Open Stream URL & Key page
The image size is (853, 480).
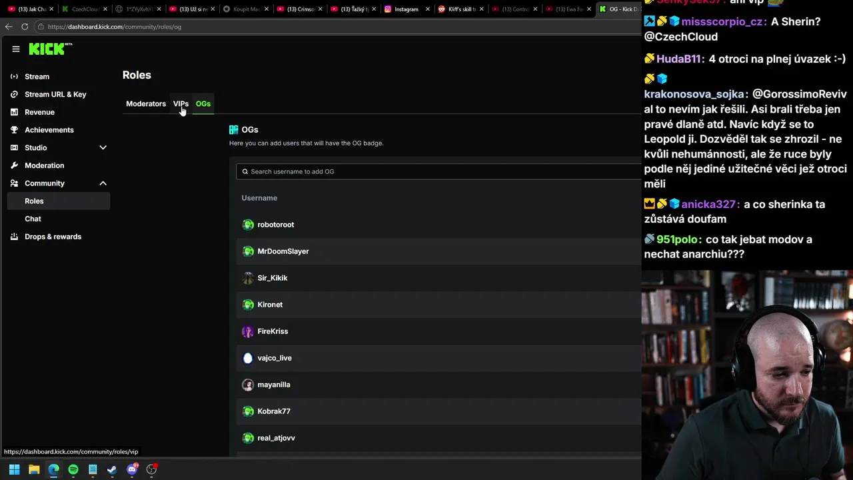55,94
